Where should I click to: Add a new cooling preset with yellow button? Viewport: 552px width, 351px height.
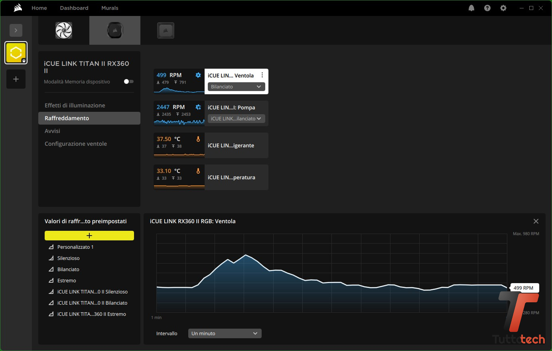pyautogui.click(x=89, y=236)
